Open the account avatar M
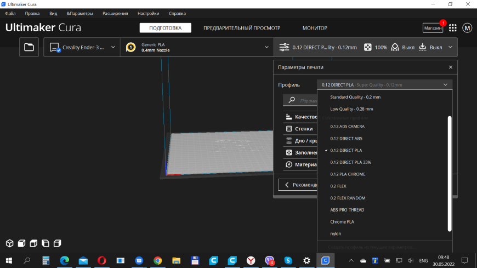This screenshot has height=268, width=477. tap(467, 28)
